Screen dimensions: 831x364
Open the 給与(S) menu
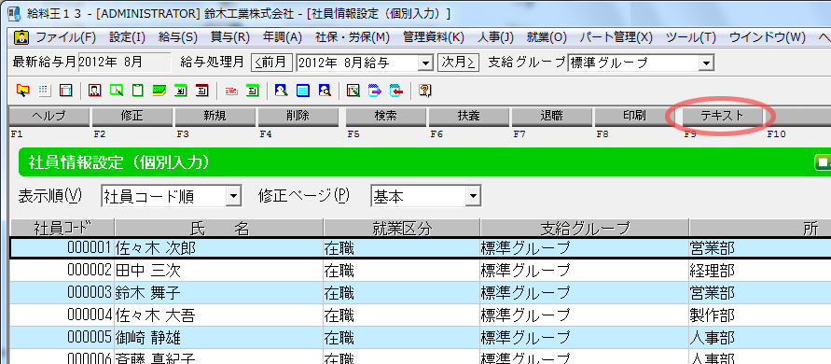click(177, 37)
